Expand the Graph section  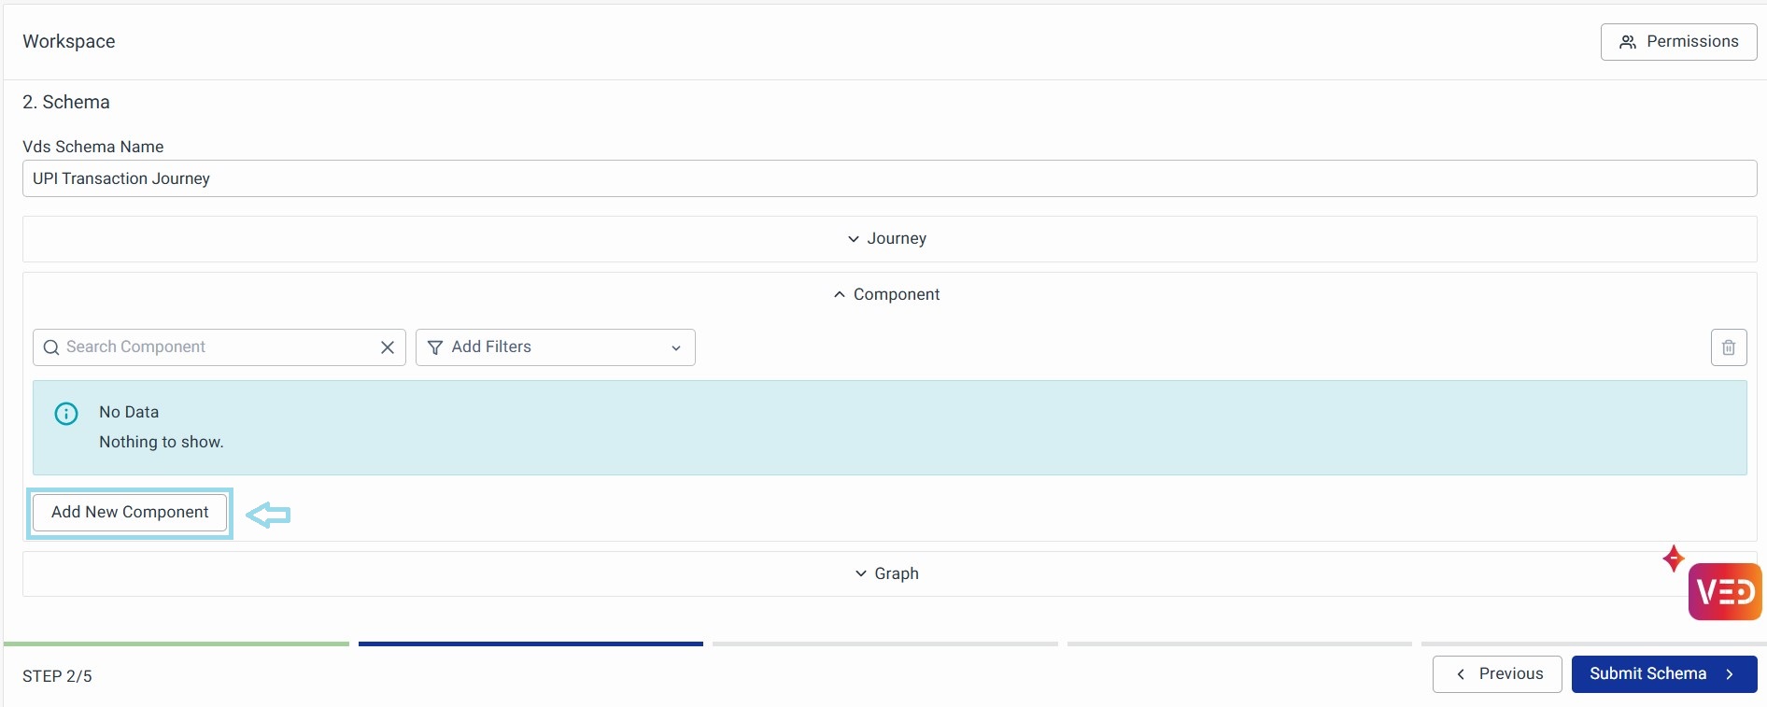[x=888, y=573]
